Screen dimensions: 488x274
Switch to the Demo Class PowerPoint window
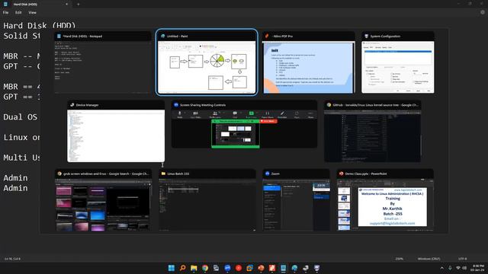point(385,200)
